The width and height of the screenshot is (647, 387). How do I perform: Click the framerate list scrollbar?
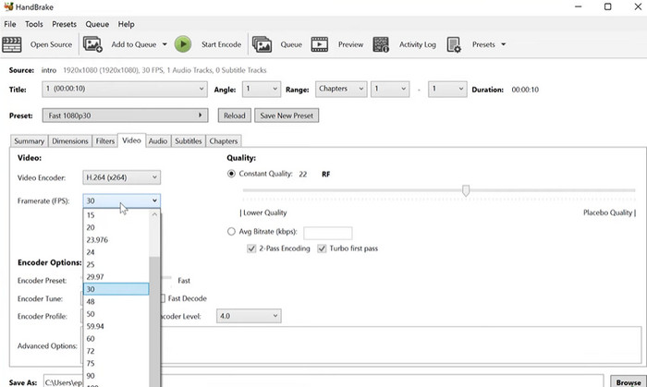(154, 321)
